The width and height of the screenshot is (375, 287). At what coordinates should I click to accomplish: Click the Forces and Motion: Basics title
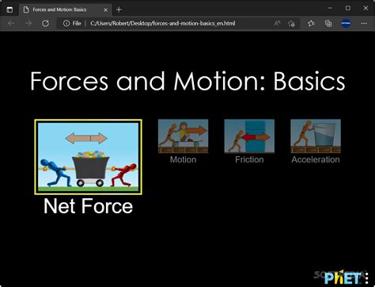click(x=187, y=81)
